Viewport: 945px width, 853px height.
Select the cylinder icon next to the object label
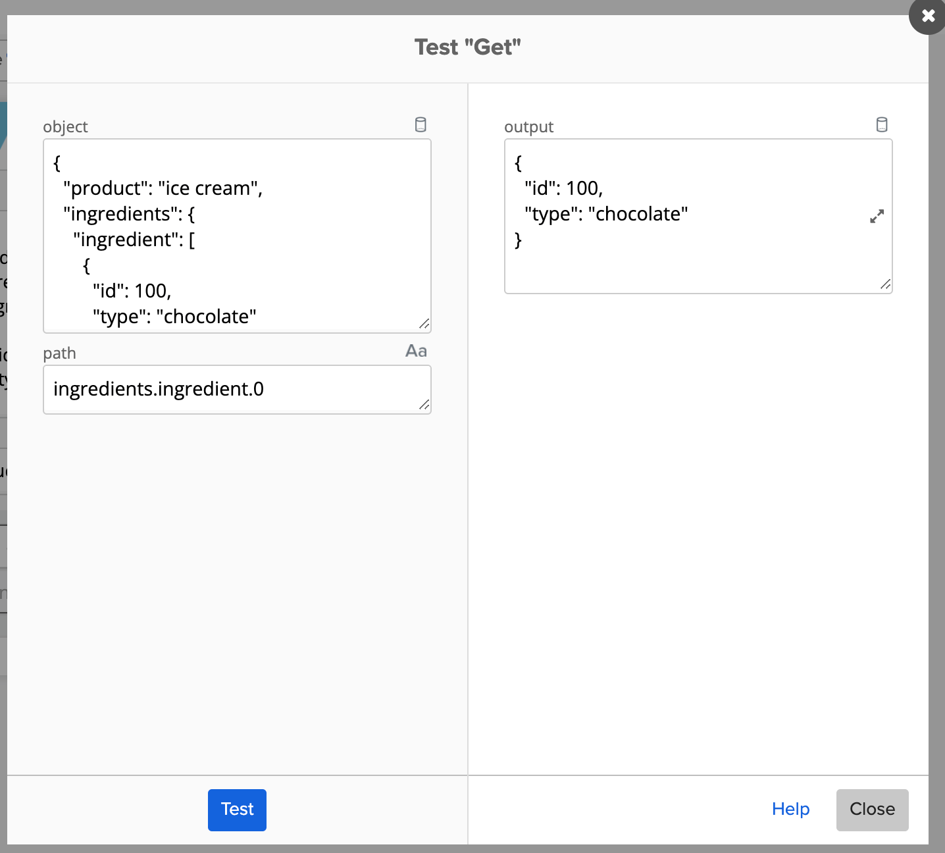pos(421,124)
